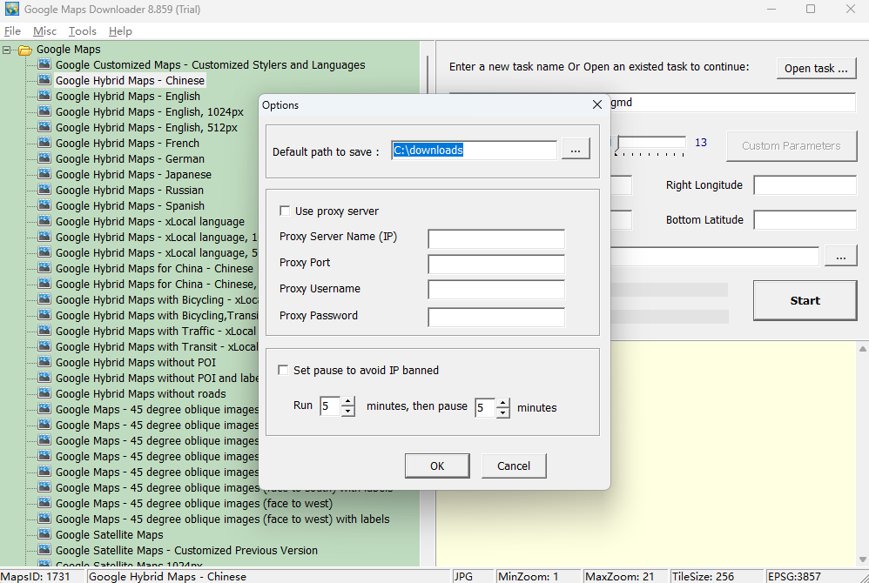Enable the Use proxy server checkbox
The height and width of the screenshot is (583, 869).
[283, 211]
